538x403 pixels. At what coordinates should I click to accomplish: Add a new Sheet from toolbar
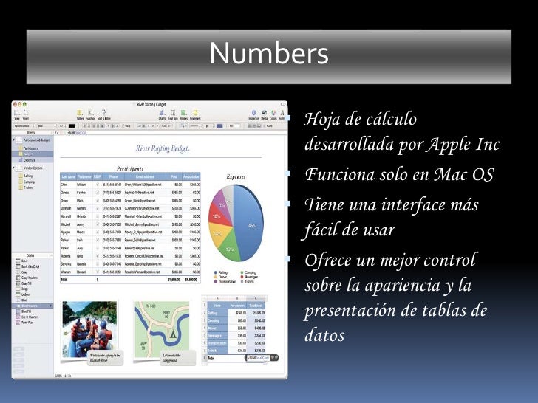pyautogui.click(x=26, y=114)
